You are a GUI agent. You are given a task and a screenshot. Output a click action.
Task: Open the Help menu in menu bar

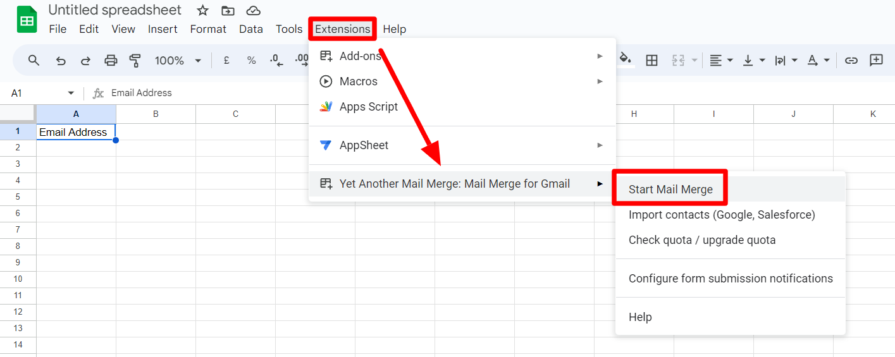click(395, 29)
